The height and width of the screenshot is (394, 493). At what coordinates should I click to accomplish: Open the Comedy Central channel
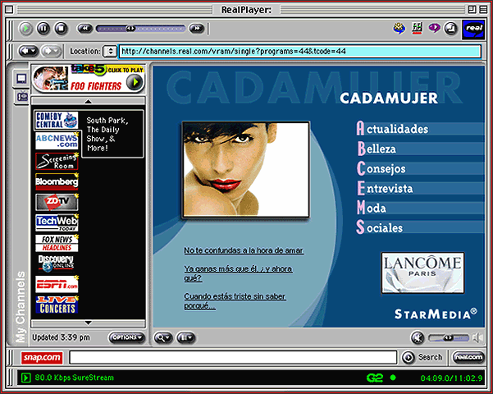(x=57, y=120)
